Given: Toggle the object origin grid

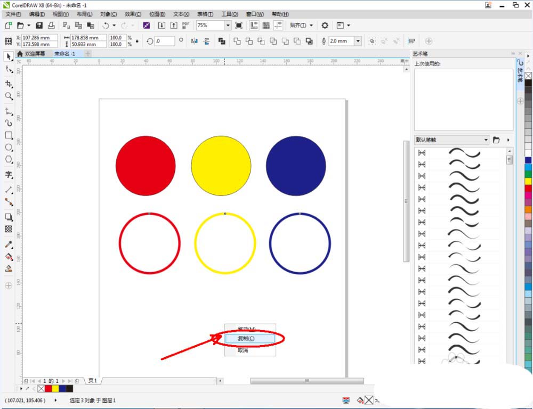Looking at the screenshot, I should (x=9, y=41).
